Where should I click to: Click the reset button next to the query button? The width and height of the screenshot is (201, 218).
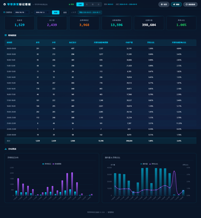click(x=65, y=12)
